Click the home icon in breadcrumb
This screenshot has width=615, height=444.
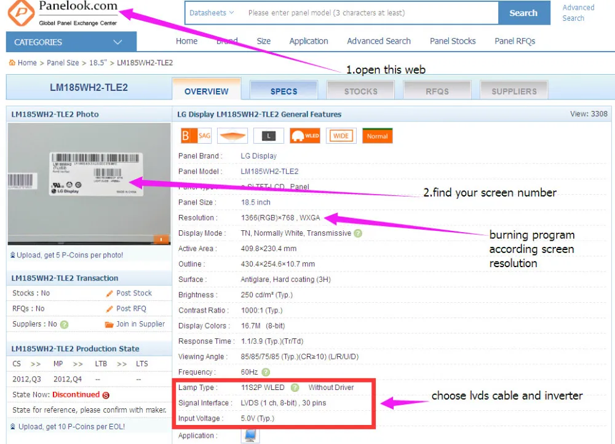point(12,63)
